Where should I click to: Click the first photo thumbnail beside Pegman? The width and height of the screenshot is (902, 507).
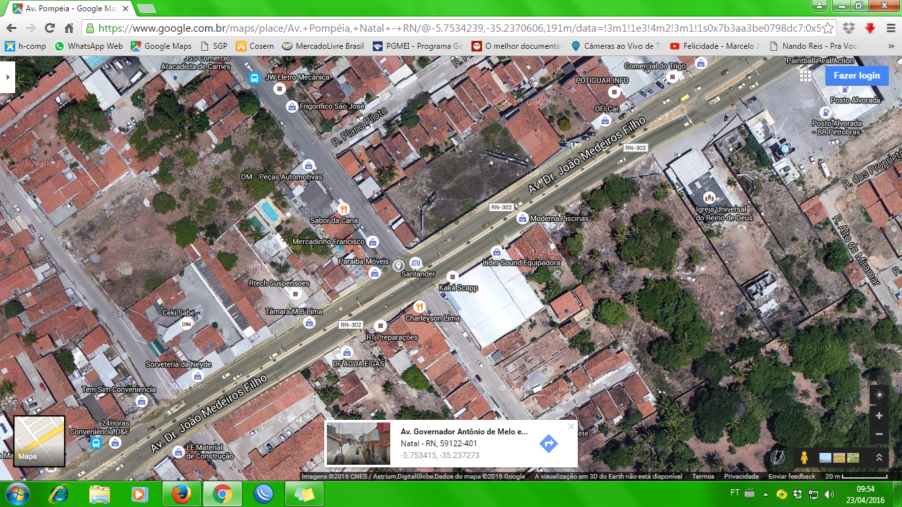[x=826, y=457]
